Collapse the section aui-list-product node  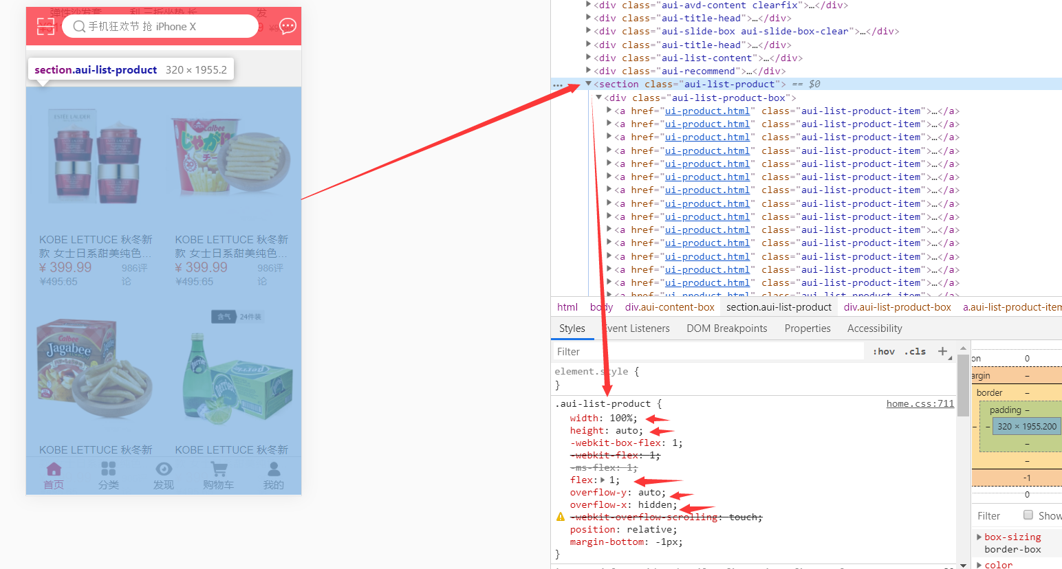tap(588, 84)
